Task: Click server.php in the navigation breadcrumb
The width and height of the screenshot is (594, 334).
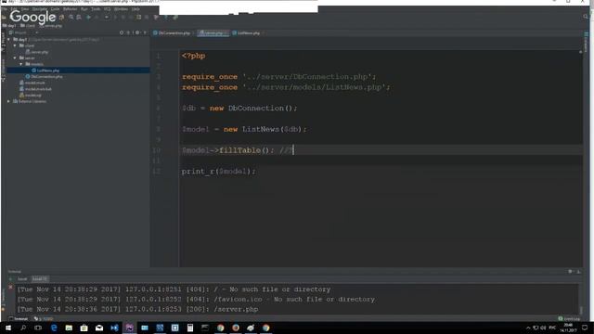Action: click(x=51, y=26)
